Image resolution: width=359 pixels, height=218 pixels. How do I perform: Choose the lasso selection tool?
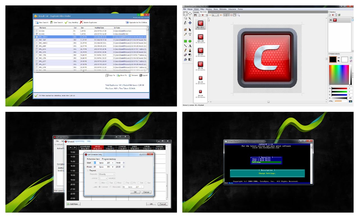coord(185,18)
